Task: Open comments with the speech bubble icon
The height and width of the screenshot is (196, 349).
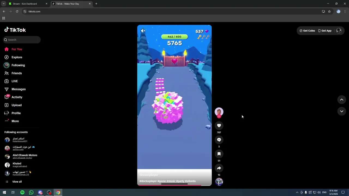Action: (219, 140)
